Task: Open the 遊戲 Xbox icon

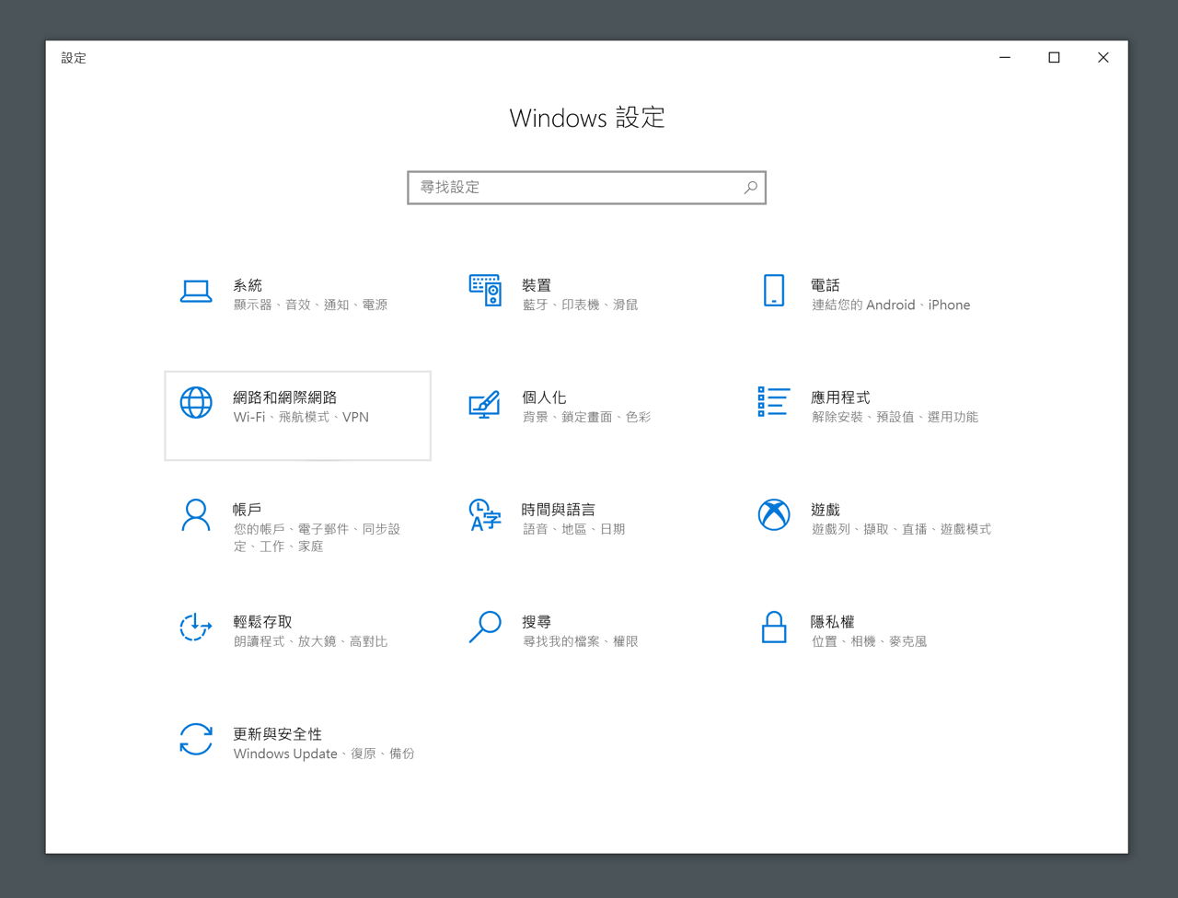Action: [x=774, y=515]
